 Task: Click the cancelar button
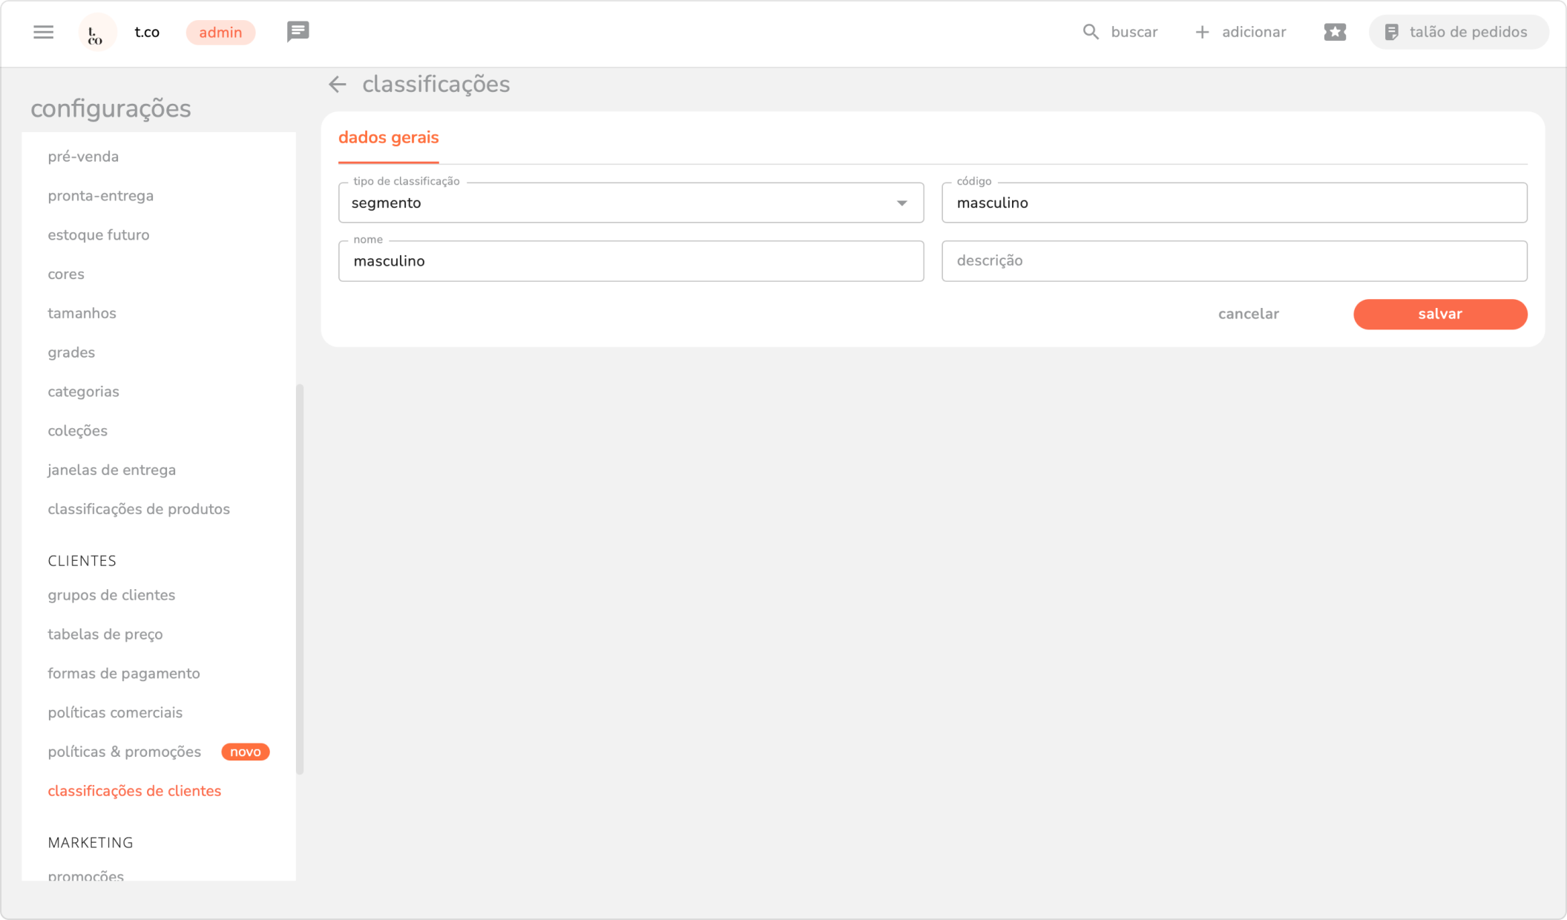[1248, 314]
